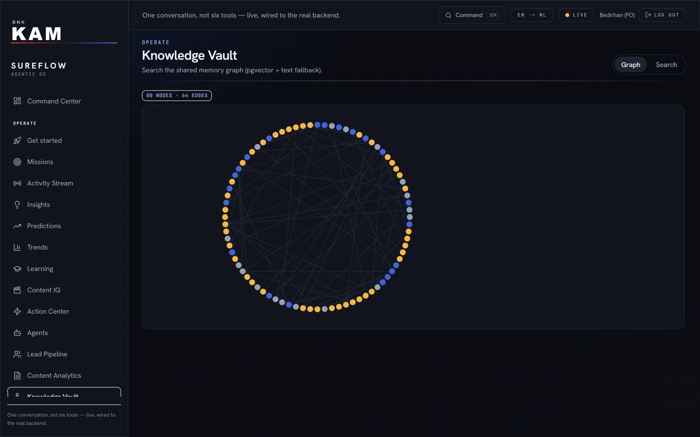Open Content IQ clapperboard icon
Screen dimensions: 700x437
point(17,290)
